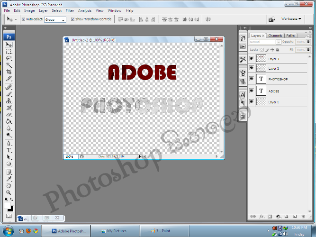The width and height of the screenshot is (316, 237).
Task: Toggle lock transparent pixels
Action: pos(262,50)
